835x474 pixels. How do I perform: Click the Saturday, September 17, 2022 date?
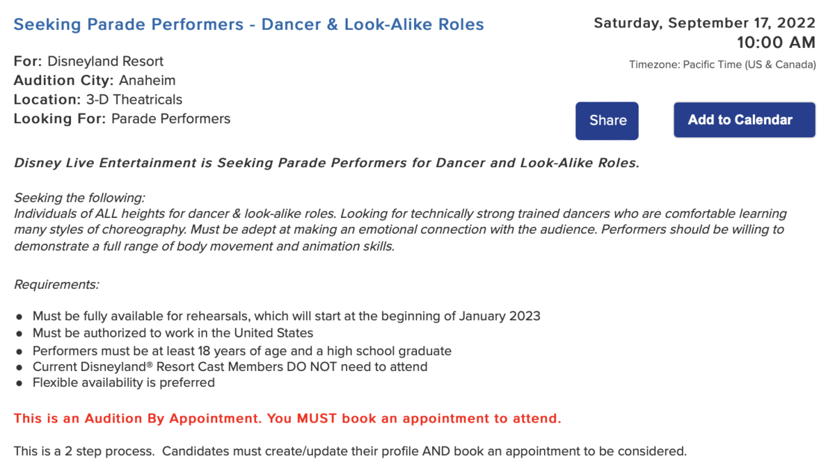pos(704,23)
